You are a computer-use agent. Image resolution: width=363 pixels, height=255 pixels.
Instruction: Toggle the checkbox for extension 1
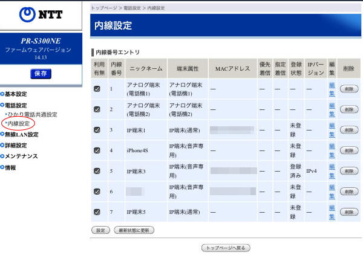pos(97,89)
